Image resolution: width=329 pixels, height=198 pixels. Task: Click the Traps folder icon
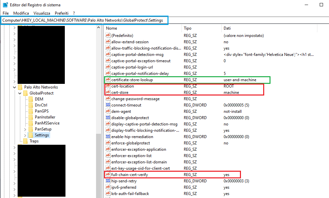click(25, 141)
